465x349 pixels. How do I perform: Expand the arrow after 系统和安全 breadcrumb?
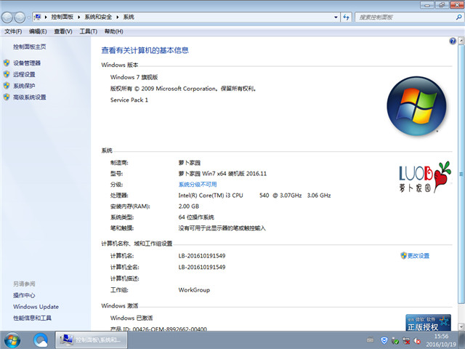[x=118, y=17]
